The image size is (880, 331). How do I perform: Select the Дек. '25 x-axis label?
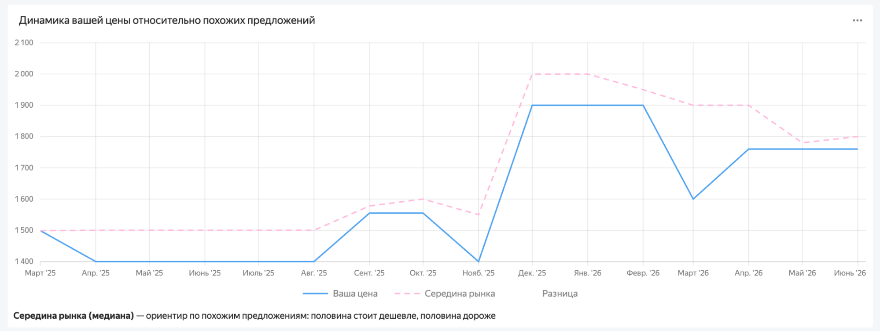[532, 273]
